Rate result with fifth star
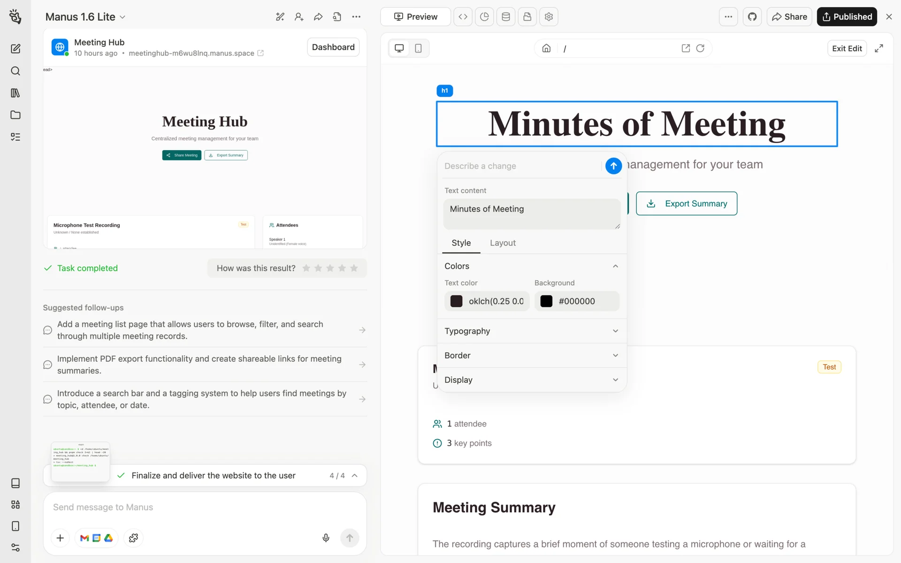901x563 pixels. (354, 268)
